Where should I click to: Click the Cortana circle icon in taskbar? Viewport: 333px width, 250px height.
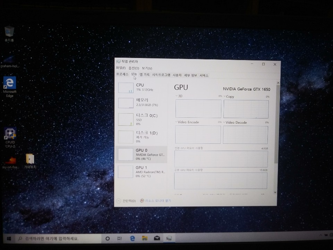(108, 239)
